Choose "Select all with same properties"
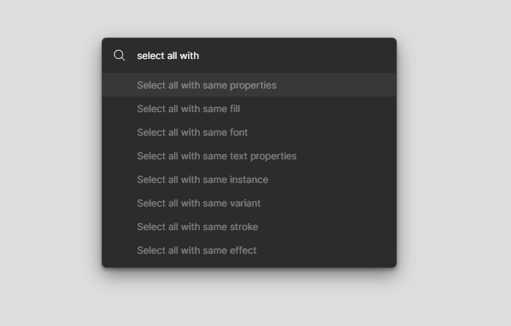The image size is (511, 326). tap(249, 85)
